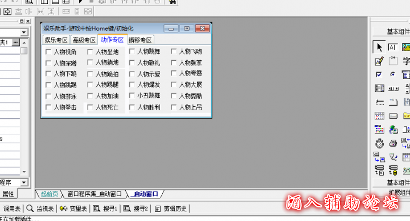Image resolution: width=410 pixels, height=221 pixels.
Task: Choose the horizontal scrollbar component icon
Action: (393, 89)
